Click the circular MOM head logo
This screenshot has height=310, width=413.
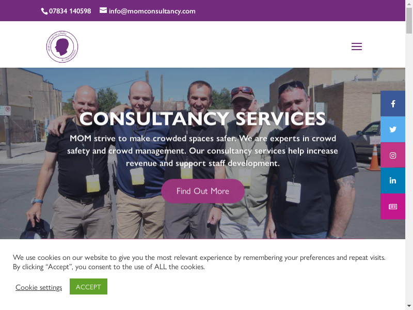coord(62,47)
